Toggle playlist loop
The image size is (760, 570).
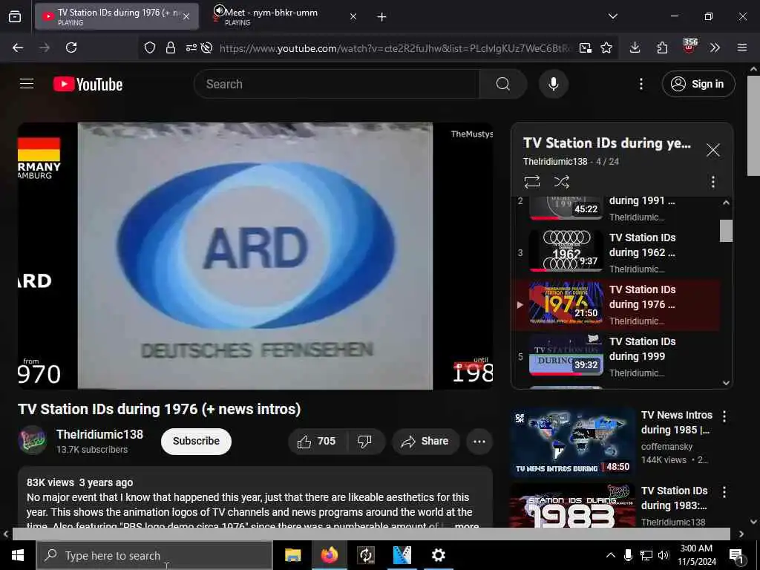point(531,182)
